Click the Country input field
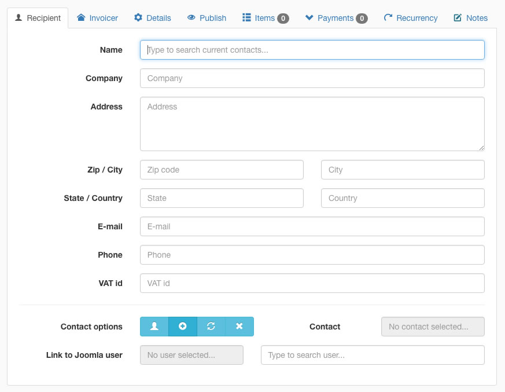The width and height of the screenshot is (505, 392). tap(403, 198)
